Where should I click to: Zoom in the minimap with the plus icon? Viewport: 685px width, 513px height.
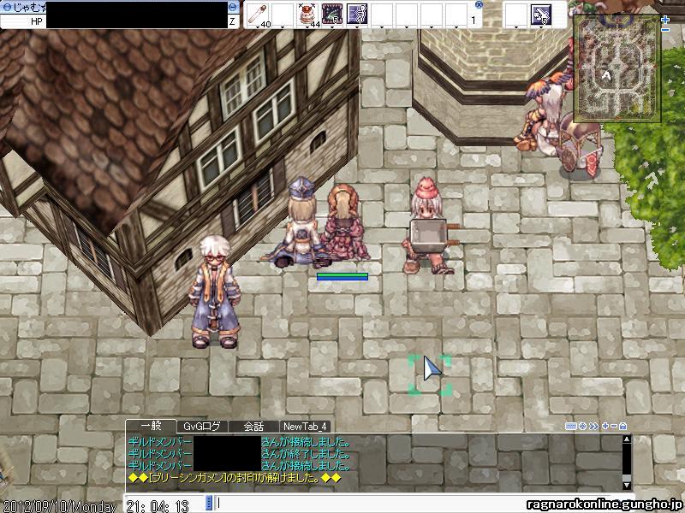pyautogui.click(x=665, y=20)
